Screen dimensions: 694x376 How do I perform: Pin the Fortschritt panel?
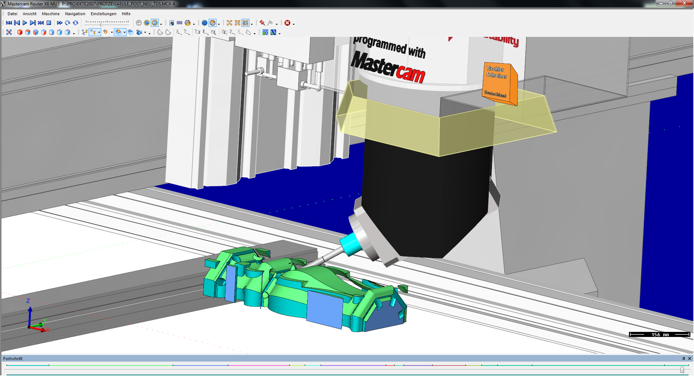(684, 359)
